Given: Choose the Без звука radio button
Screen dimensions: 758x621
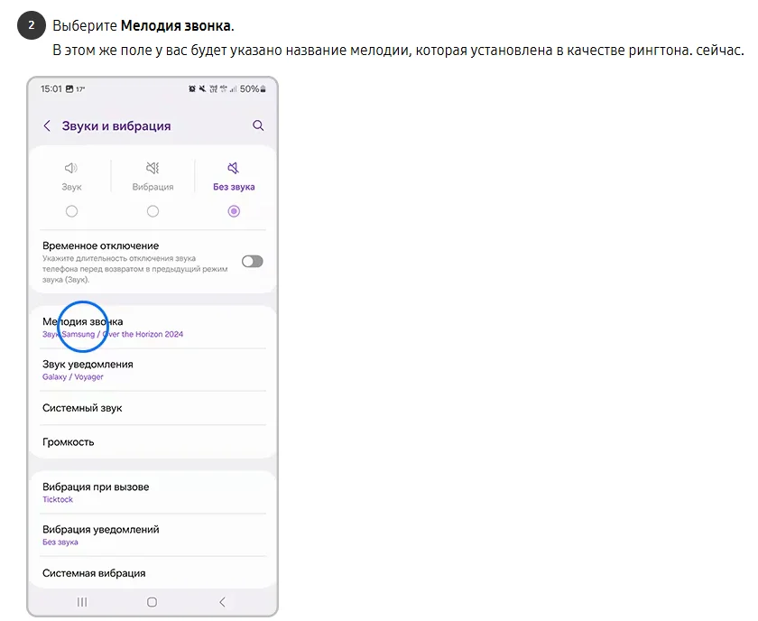Looking at the screenshot, I should [234, 211].
